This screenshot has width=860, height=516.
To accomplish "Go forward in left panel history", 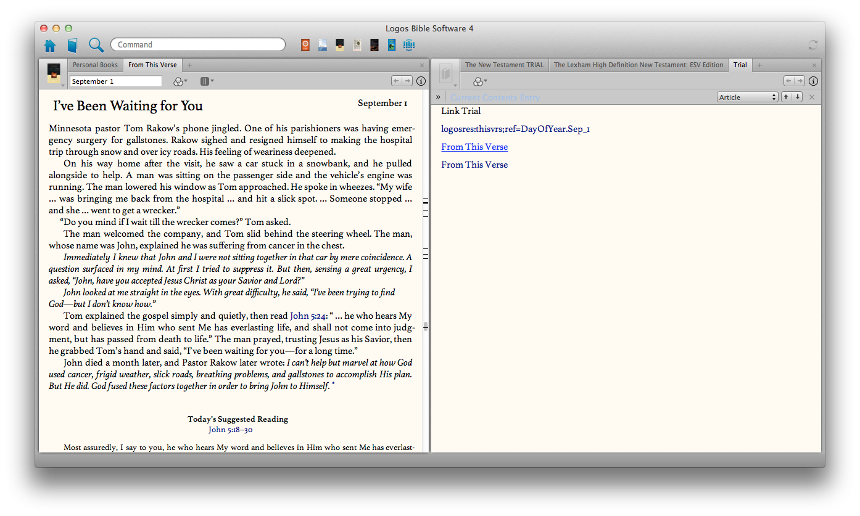I will point(407,81).
